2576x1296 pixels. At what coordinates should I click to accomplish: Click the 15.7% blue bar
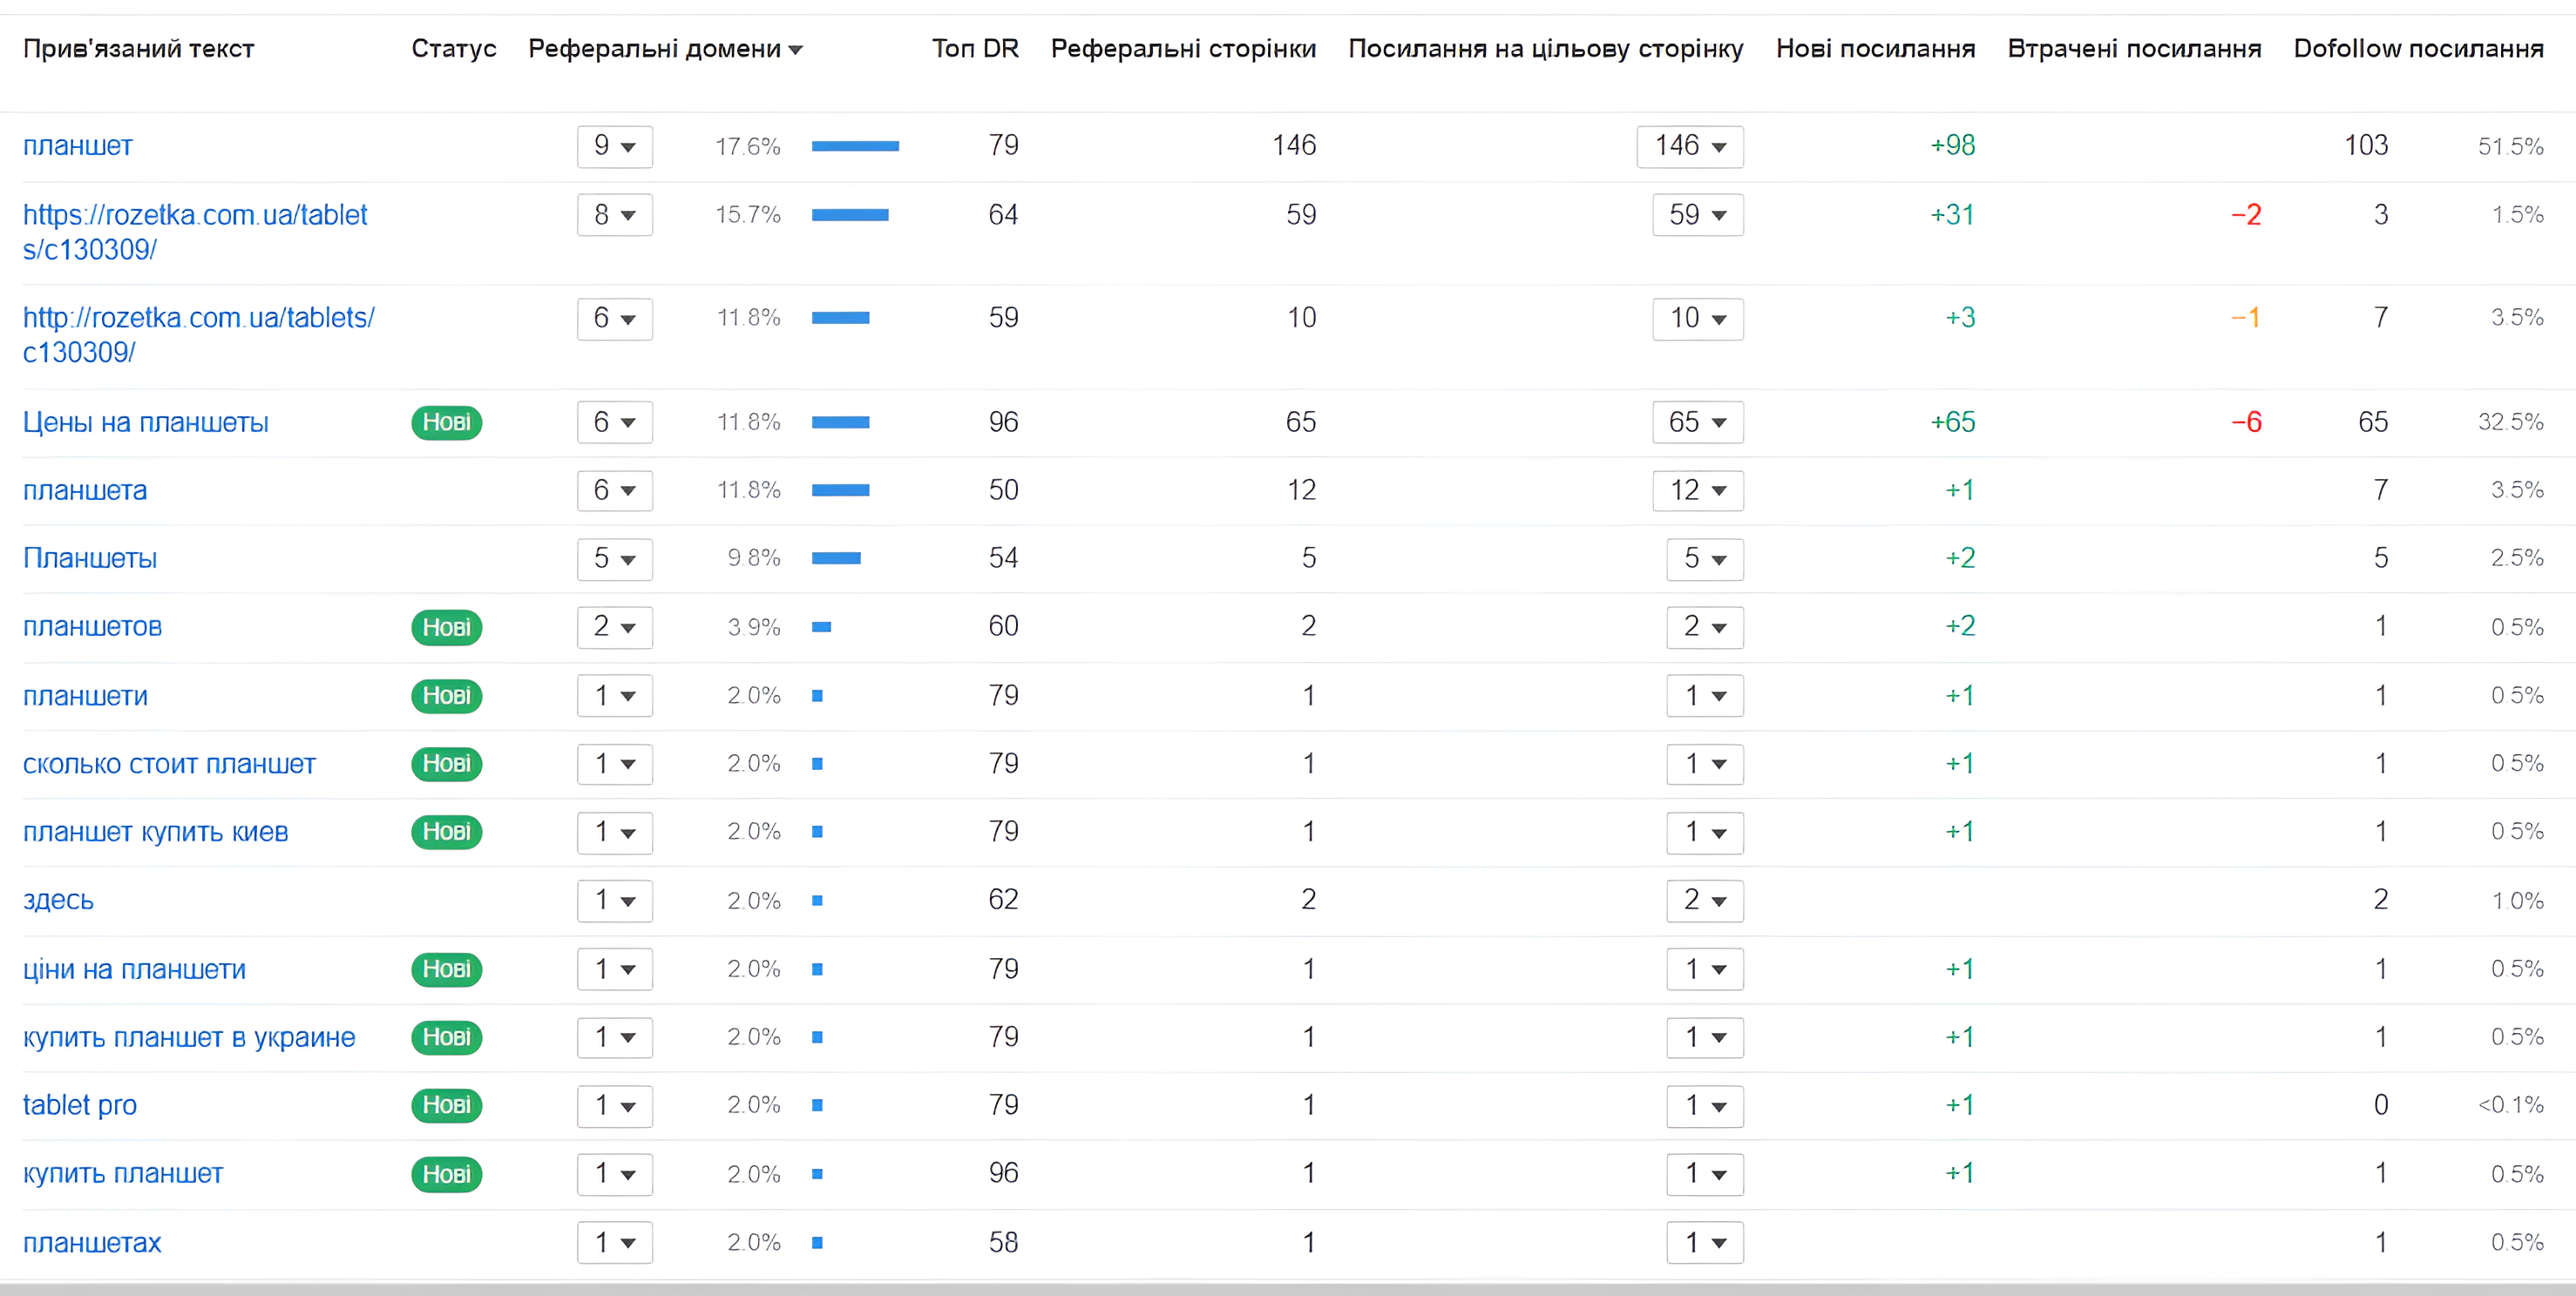pyautogui.click(x=850, y=215)
